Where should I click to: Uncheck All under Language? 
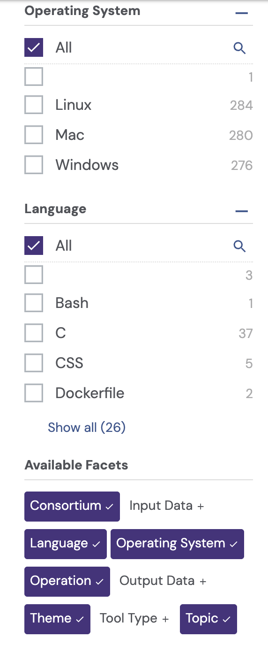pos(34,246)
